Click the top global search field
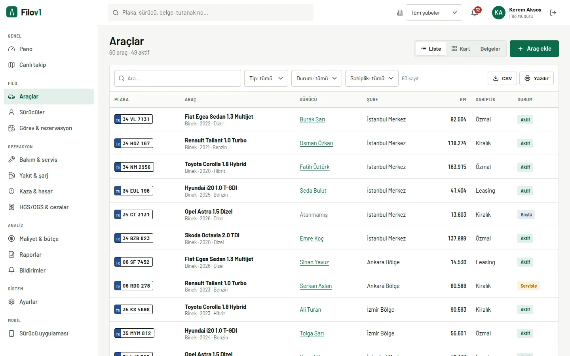570x356 pixels. pyautogui.click(x=211, y=13)
